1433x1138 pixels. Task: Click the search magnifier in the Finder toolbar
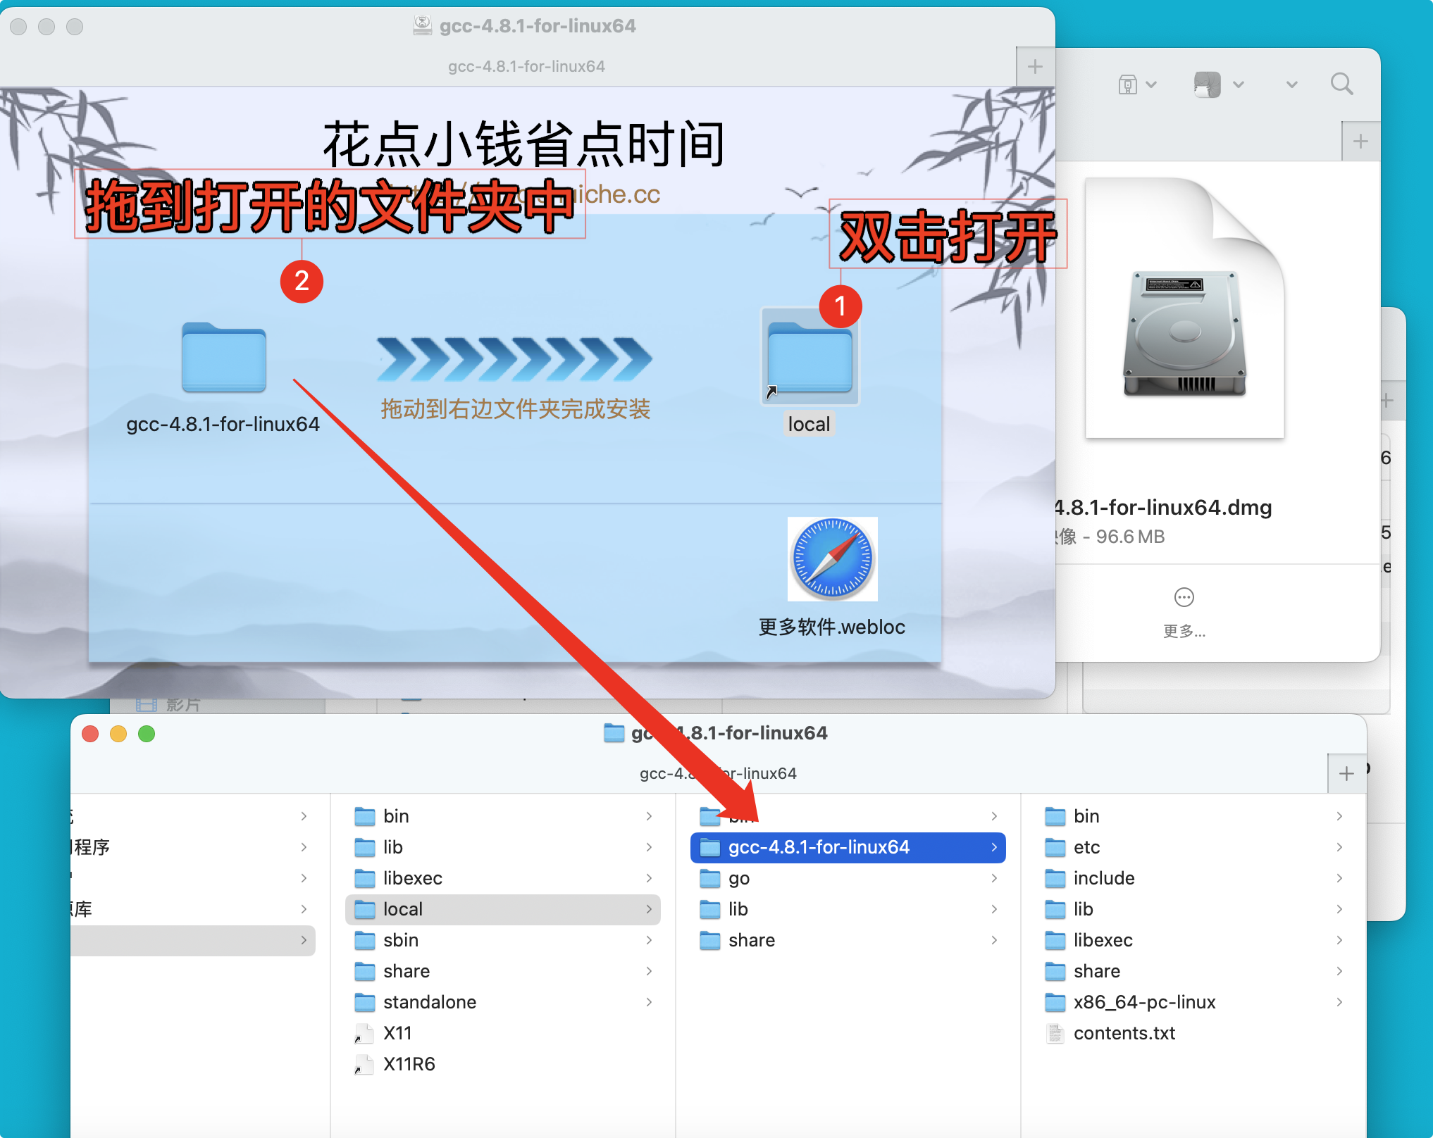pos(1341,85)
